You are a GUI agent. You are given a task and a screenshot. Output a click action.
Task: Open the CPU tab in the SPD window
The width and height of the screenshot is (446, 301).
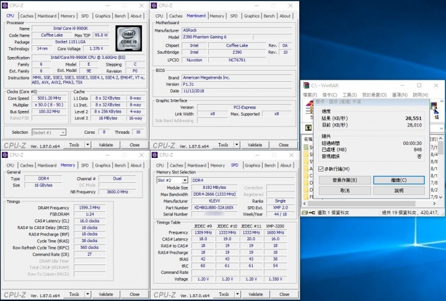click(160, 165)
